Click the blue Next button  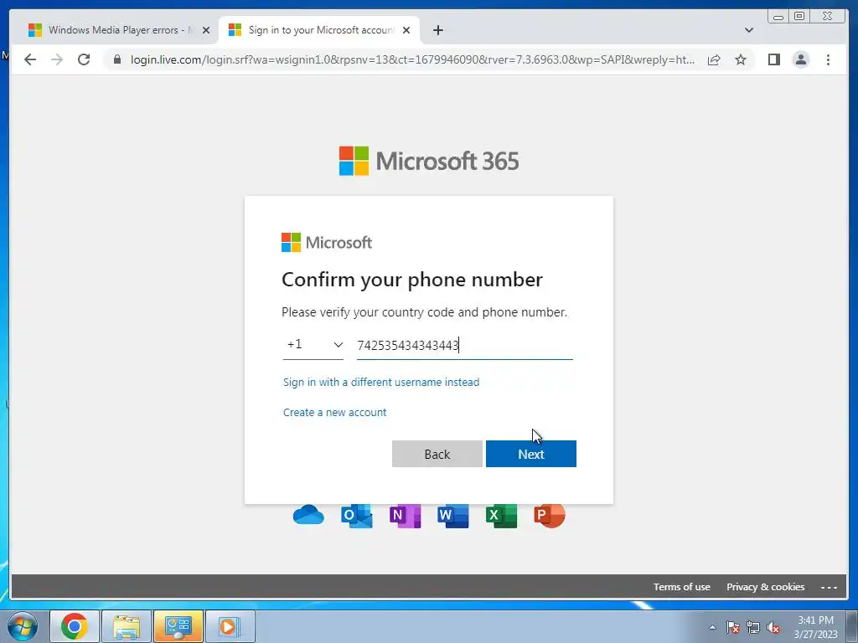point(530,454)
